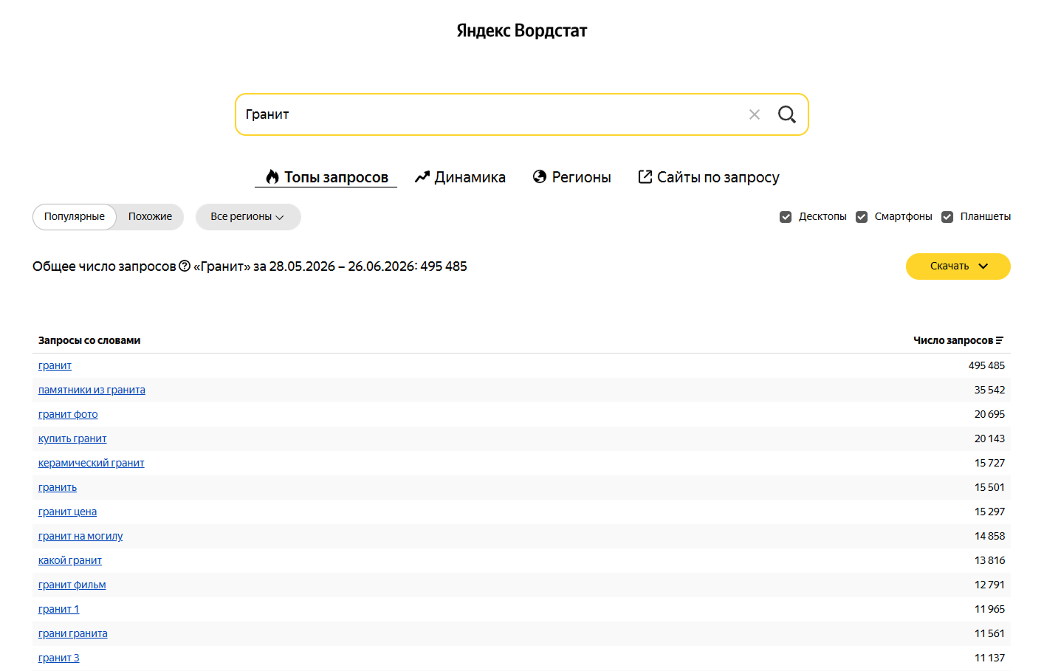This screenshot has width=1044, height=671.
Task: Open the какой гранит link
Action: pyautogui.click(x=70, y=560)
